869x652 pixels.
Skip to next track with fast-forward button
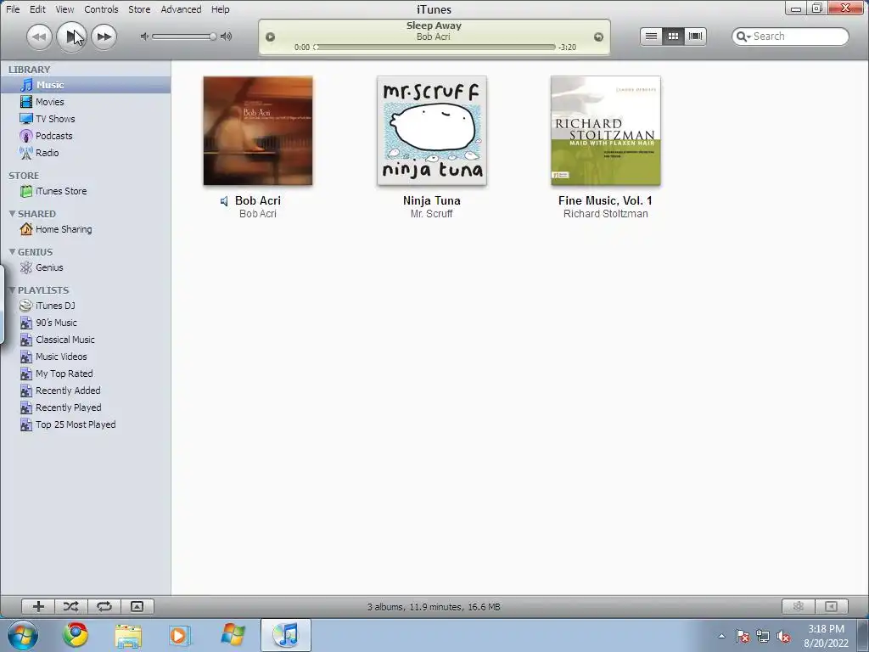(104, 37)
